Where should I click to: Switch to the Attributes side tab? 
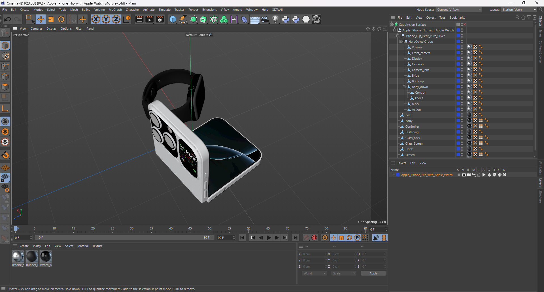coord(541,168)
